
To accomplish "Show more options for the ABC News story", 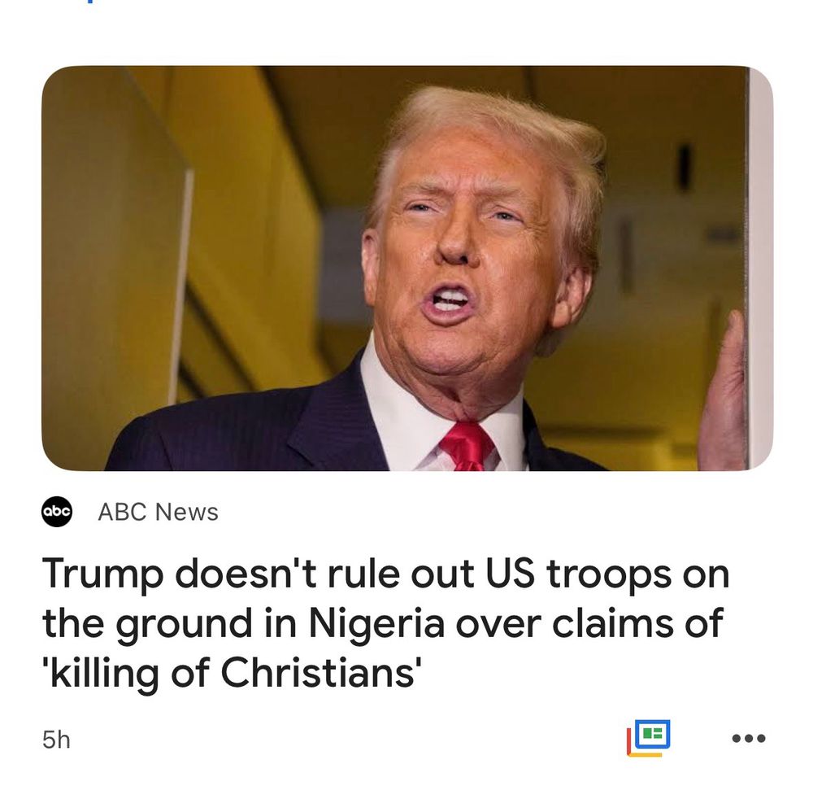I will click(748, 738).
